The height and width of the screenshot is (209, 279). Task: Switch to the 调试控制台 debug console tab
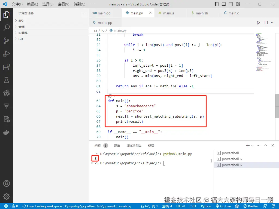pos(134,146)
